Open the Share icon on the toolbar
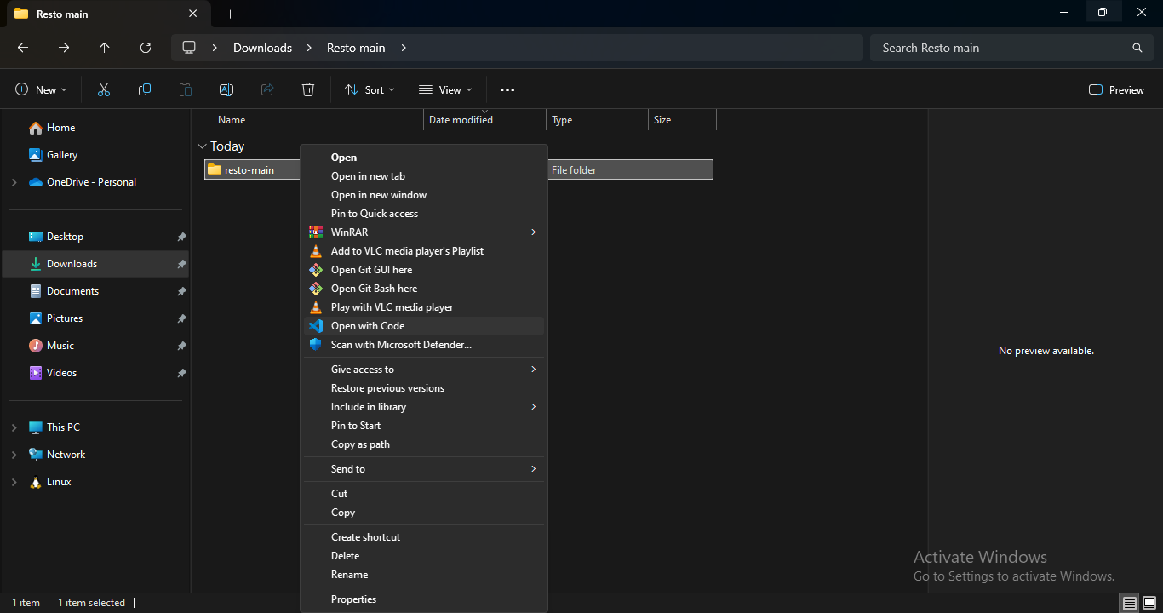Screen dimensions: 1163x613 [267, 89]
